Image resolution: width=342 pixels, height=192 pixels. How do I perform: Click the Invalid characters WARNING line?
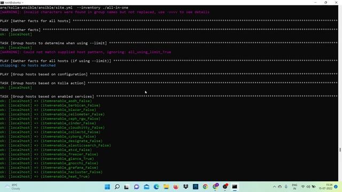tap(105, 12)
